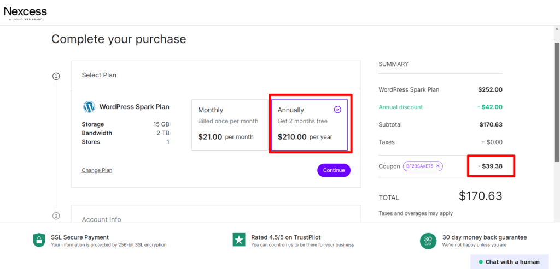Select the Monthly billing option
The height and width of the screenshot is (269, 560).
[x=230, y=125]
